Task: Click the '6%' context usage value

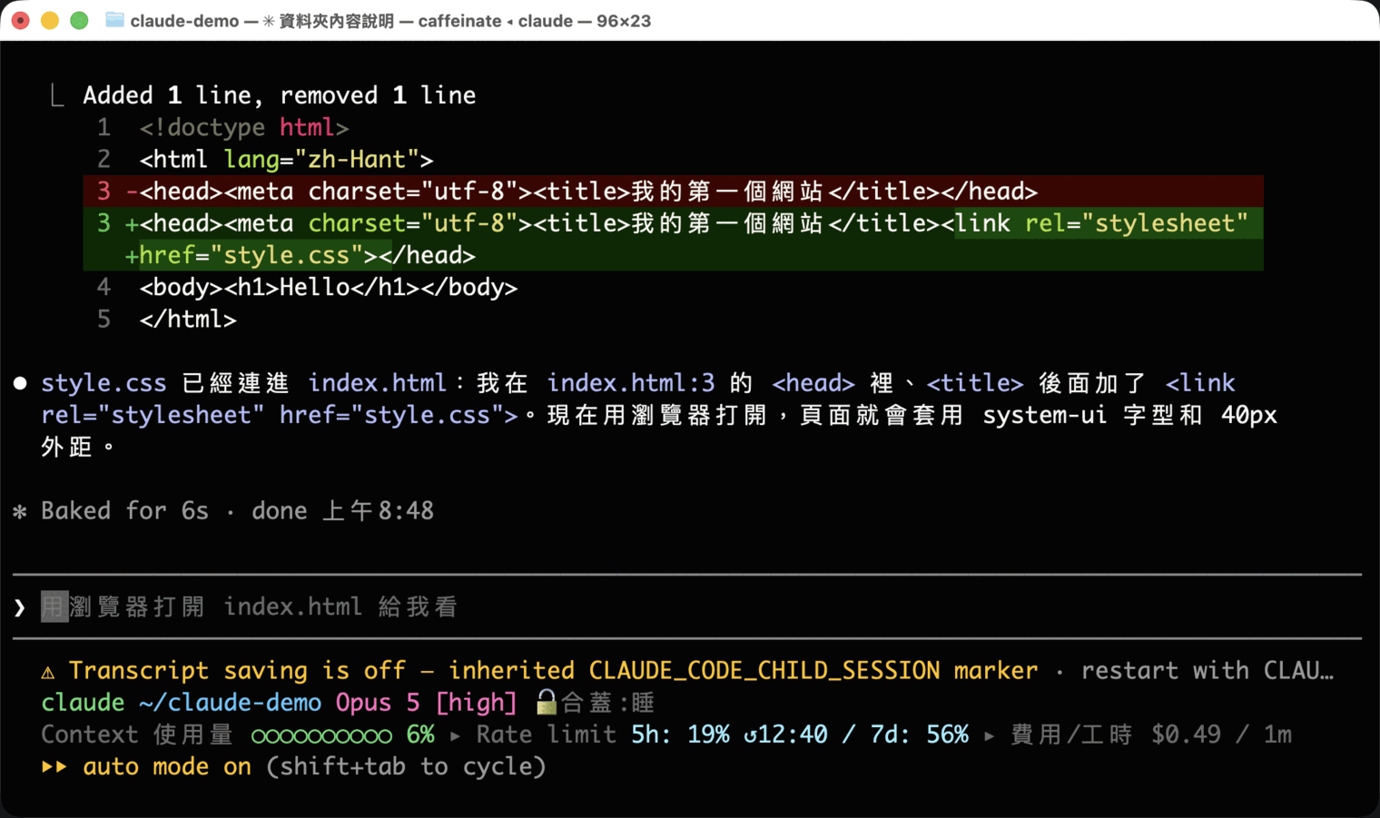Action: point(420,734)
